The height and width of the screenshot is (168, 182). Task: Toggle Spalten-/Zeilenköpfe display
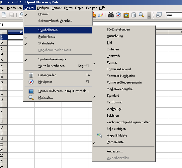pos(58,59)
